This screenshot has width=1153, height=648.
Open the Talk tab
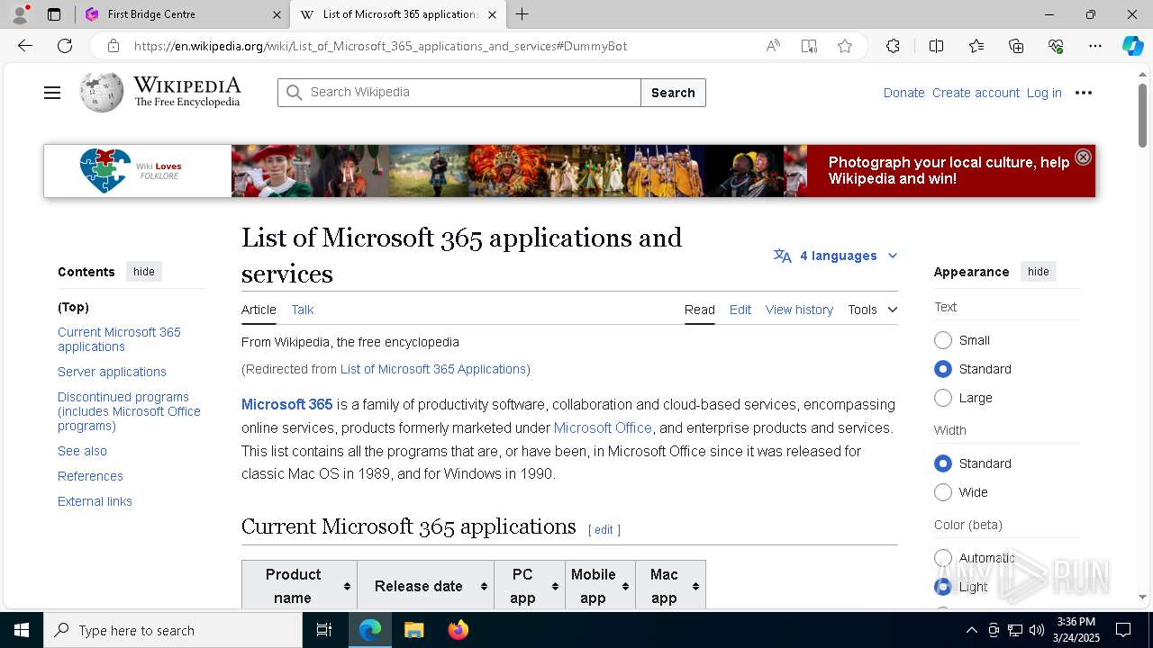[303, 310]
